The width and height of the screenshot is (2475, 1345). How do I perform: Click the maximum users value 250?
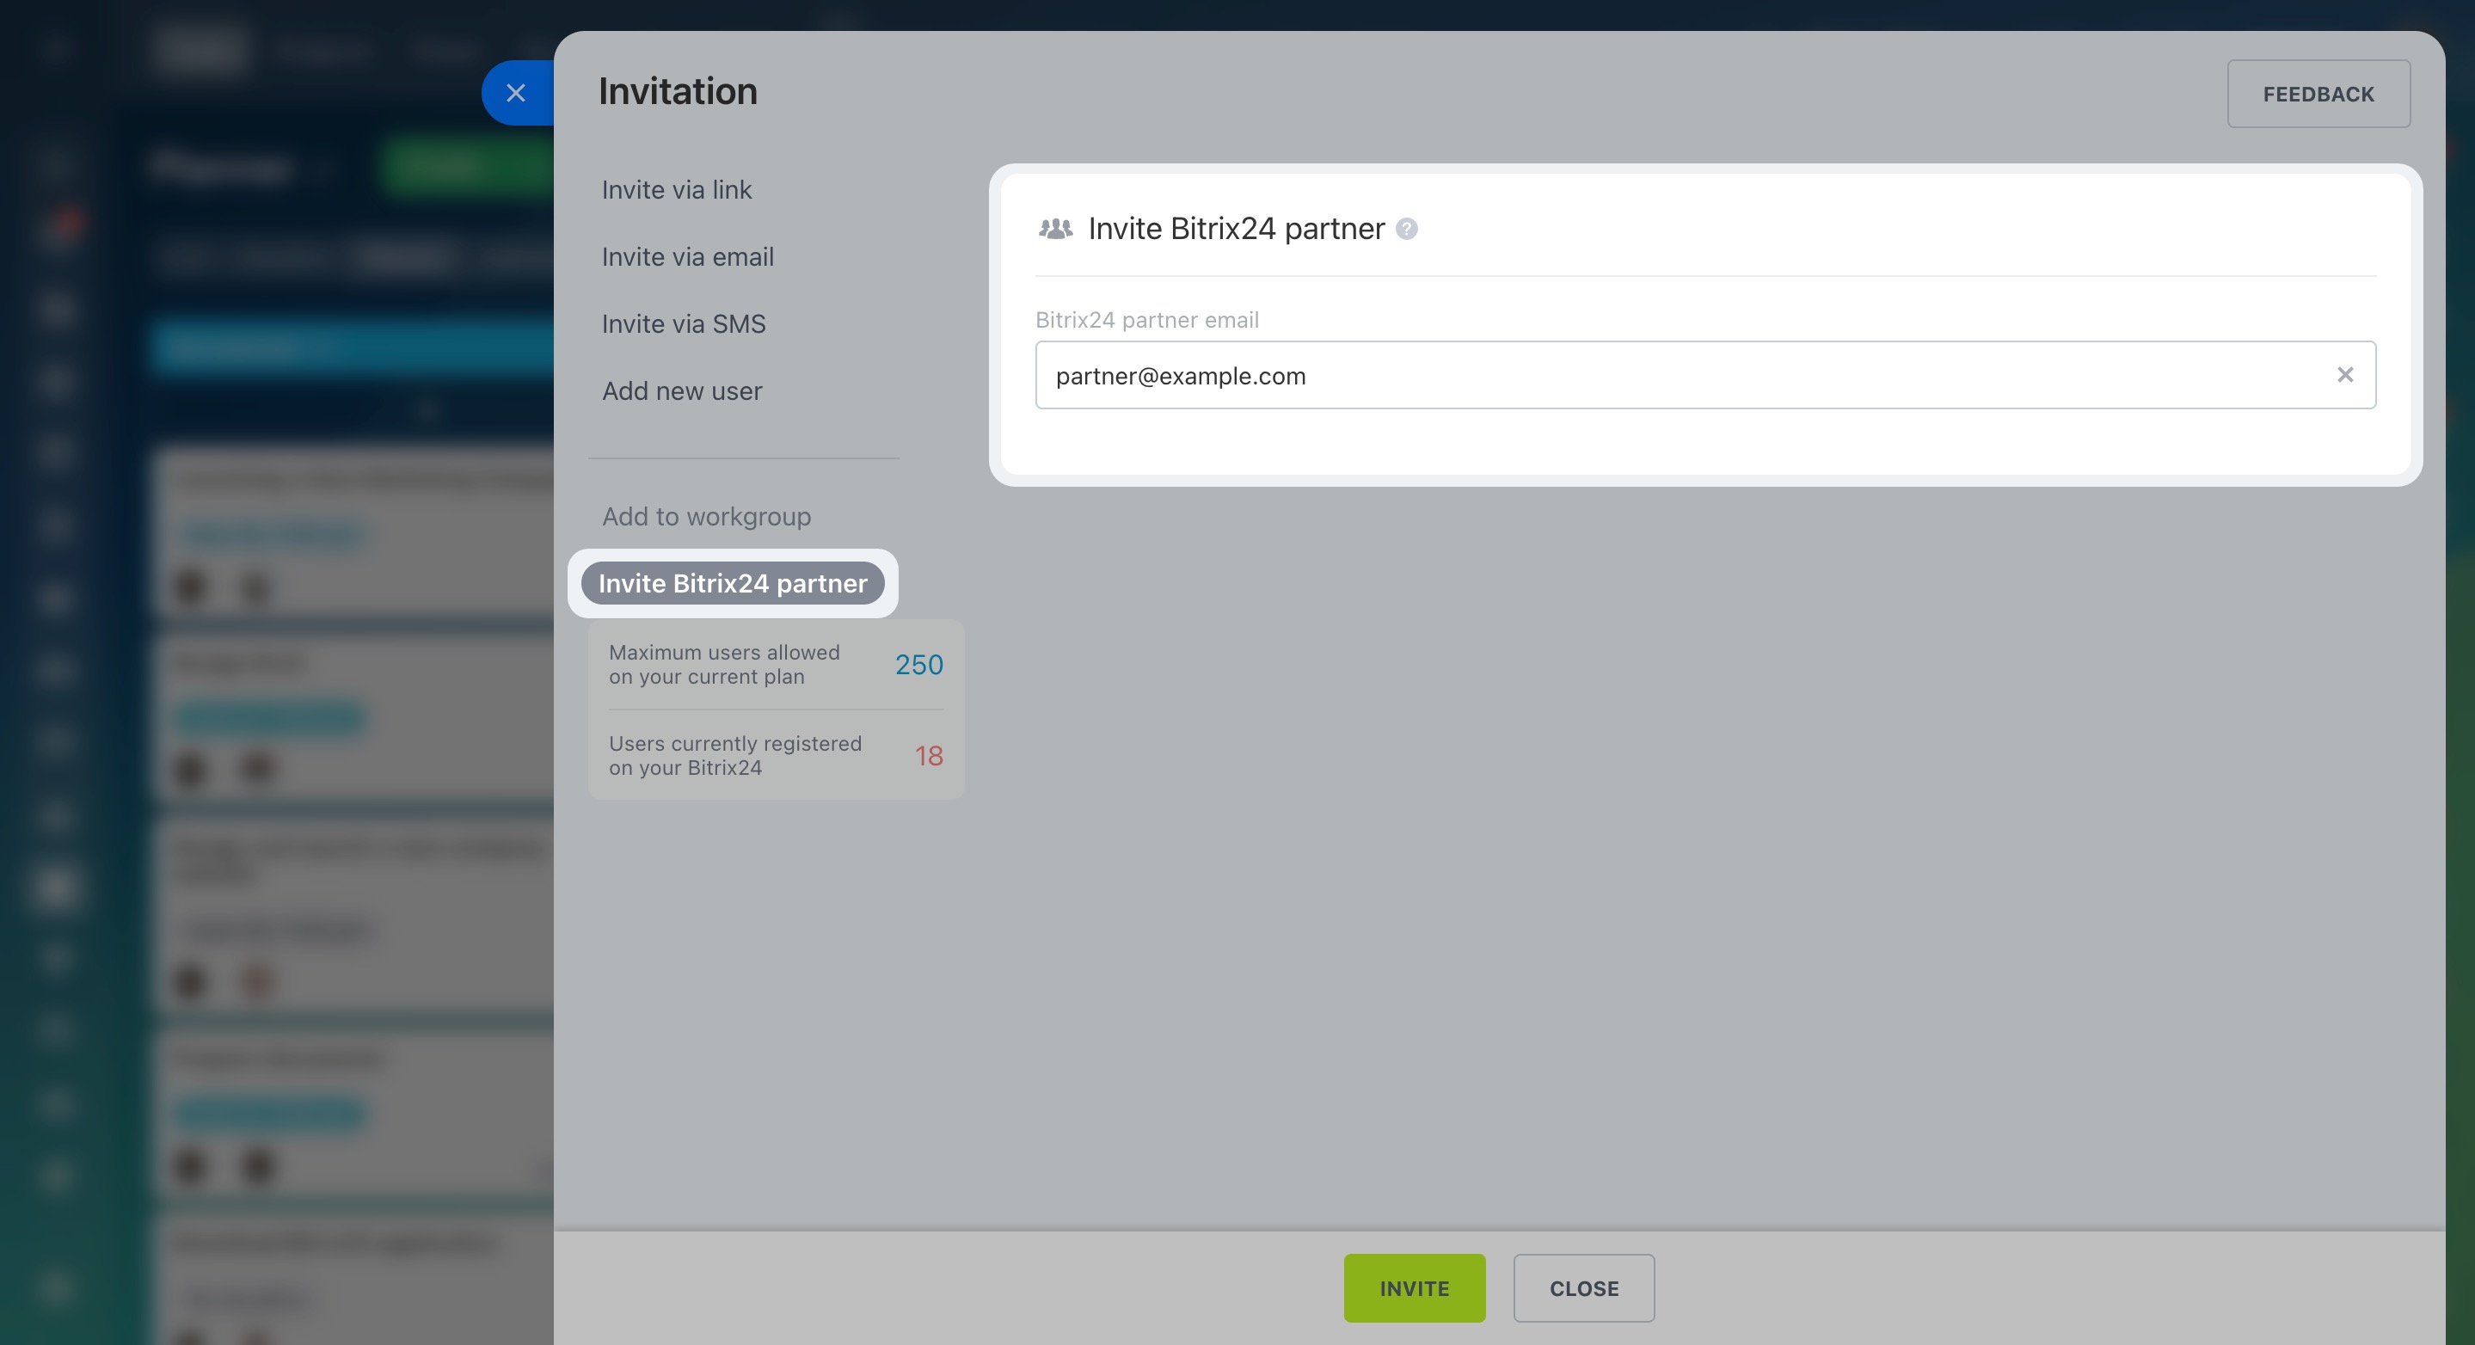coord(918,665)
